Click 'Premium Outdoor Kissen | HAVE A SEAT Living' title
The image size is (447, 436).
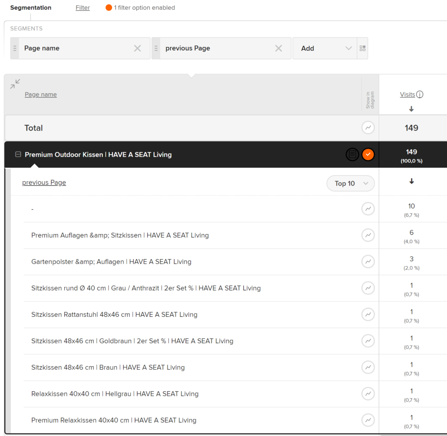[x=98, y=155]
